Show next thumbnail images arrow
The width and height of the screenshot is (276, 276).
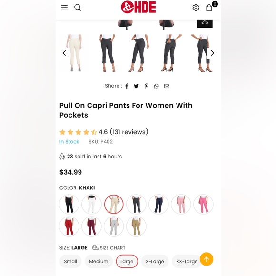[x=212, y=53]
